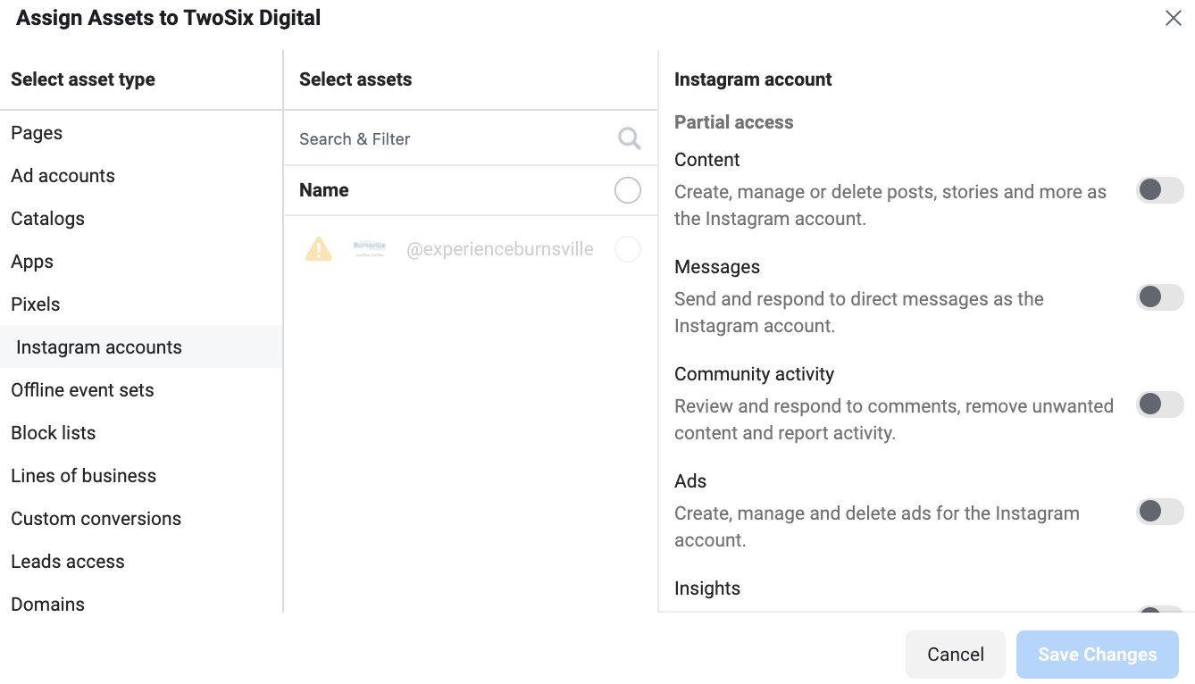Close the Assign Assets dialog
1195x684 pixels.
tap(1173, 18)
